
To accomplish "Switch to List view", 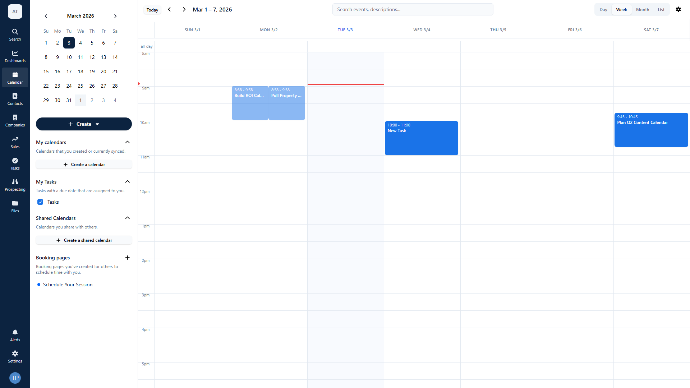I will click(x=661, y=10).
